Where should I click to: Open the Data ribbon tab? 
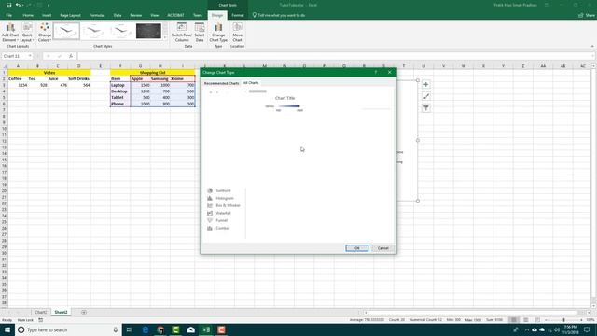pyautogui.click(x=118, y=15)
